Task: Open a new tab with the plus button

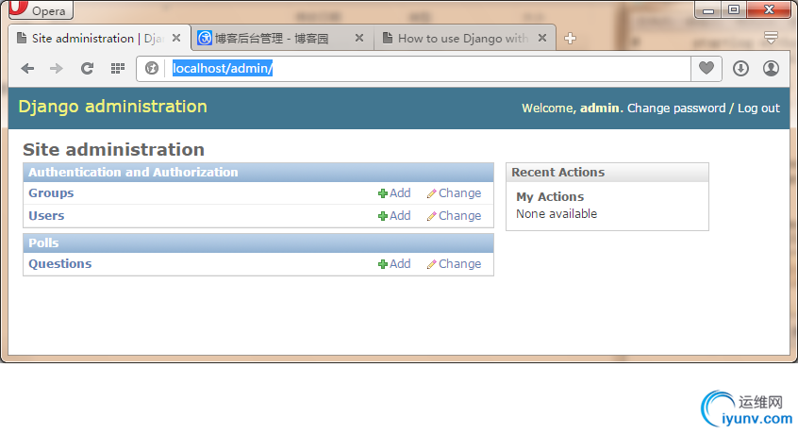Action: (x=570, y=38)
